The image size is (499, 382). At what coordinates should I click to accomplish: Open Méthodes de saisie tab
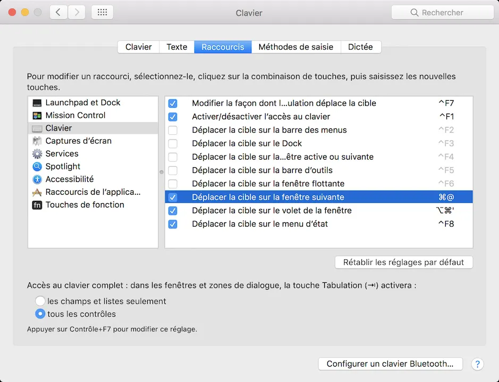tap(296, 47)
